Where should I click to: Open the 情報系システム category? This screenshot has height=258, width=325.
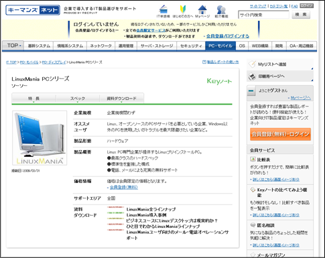tap(70, 46)
